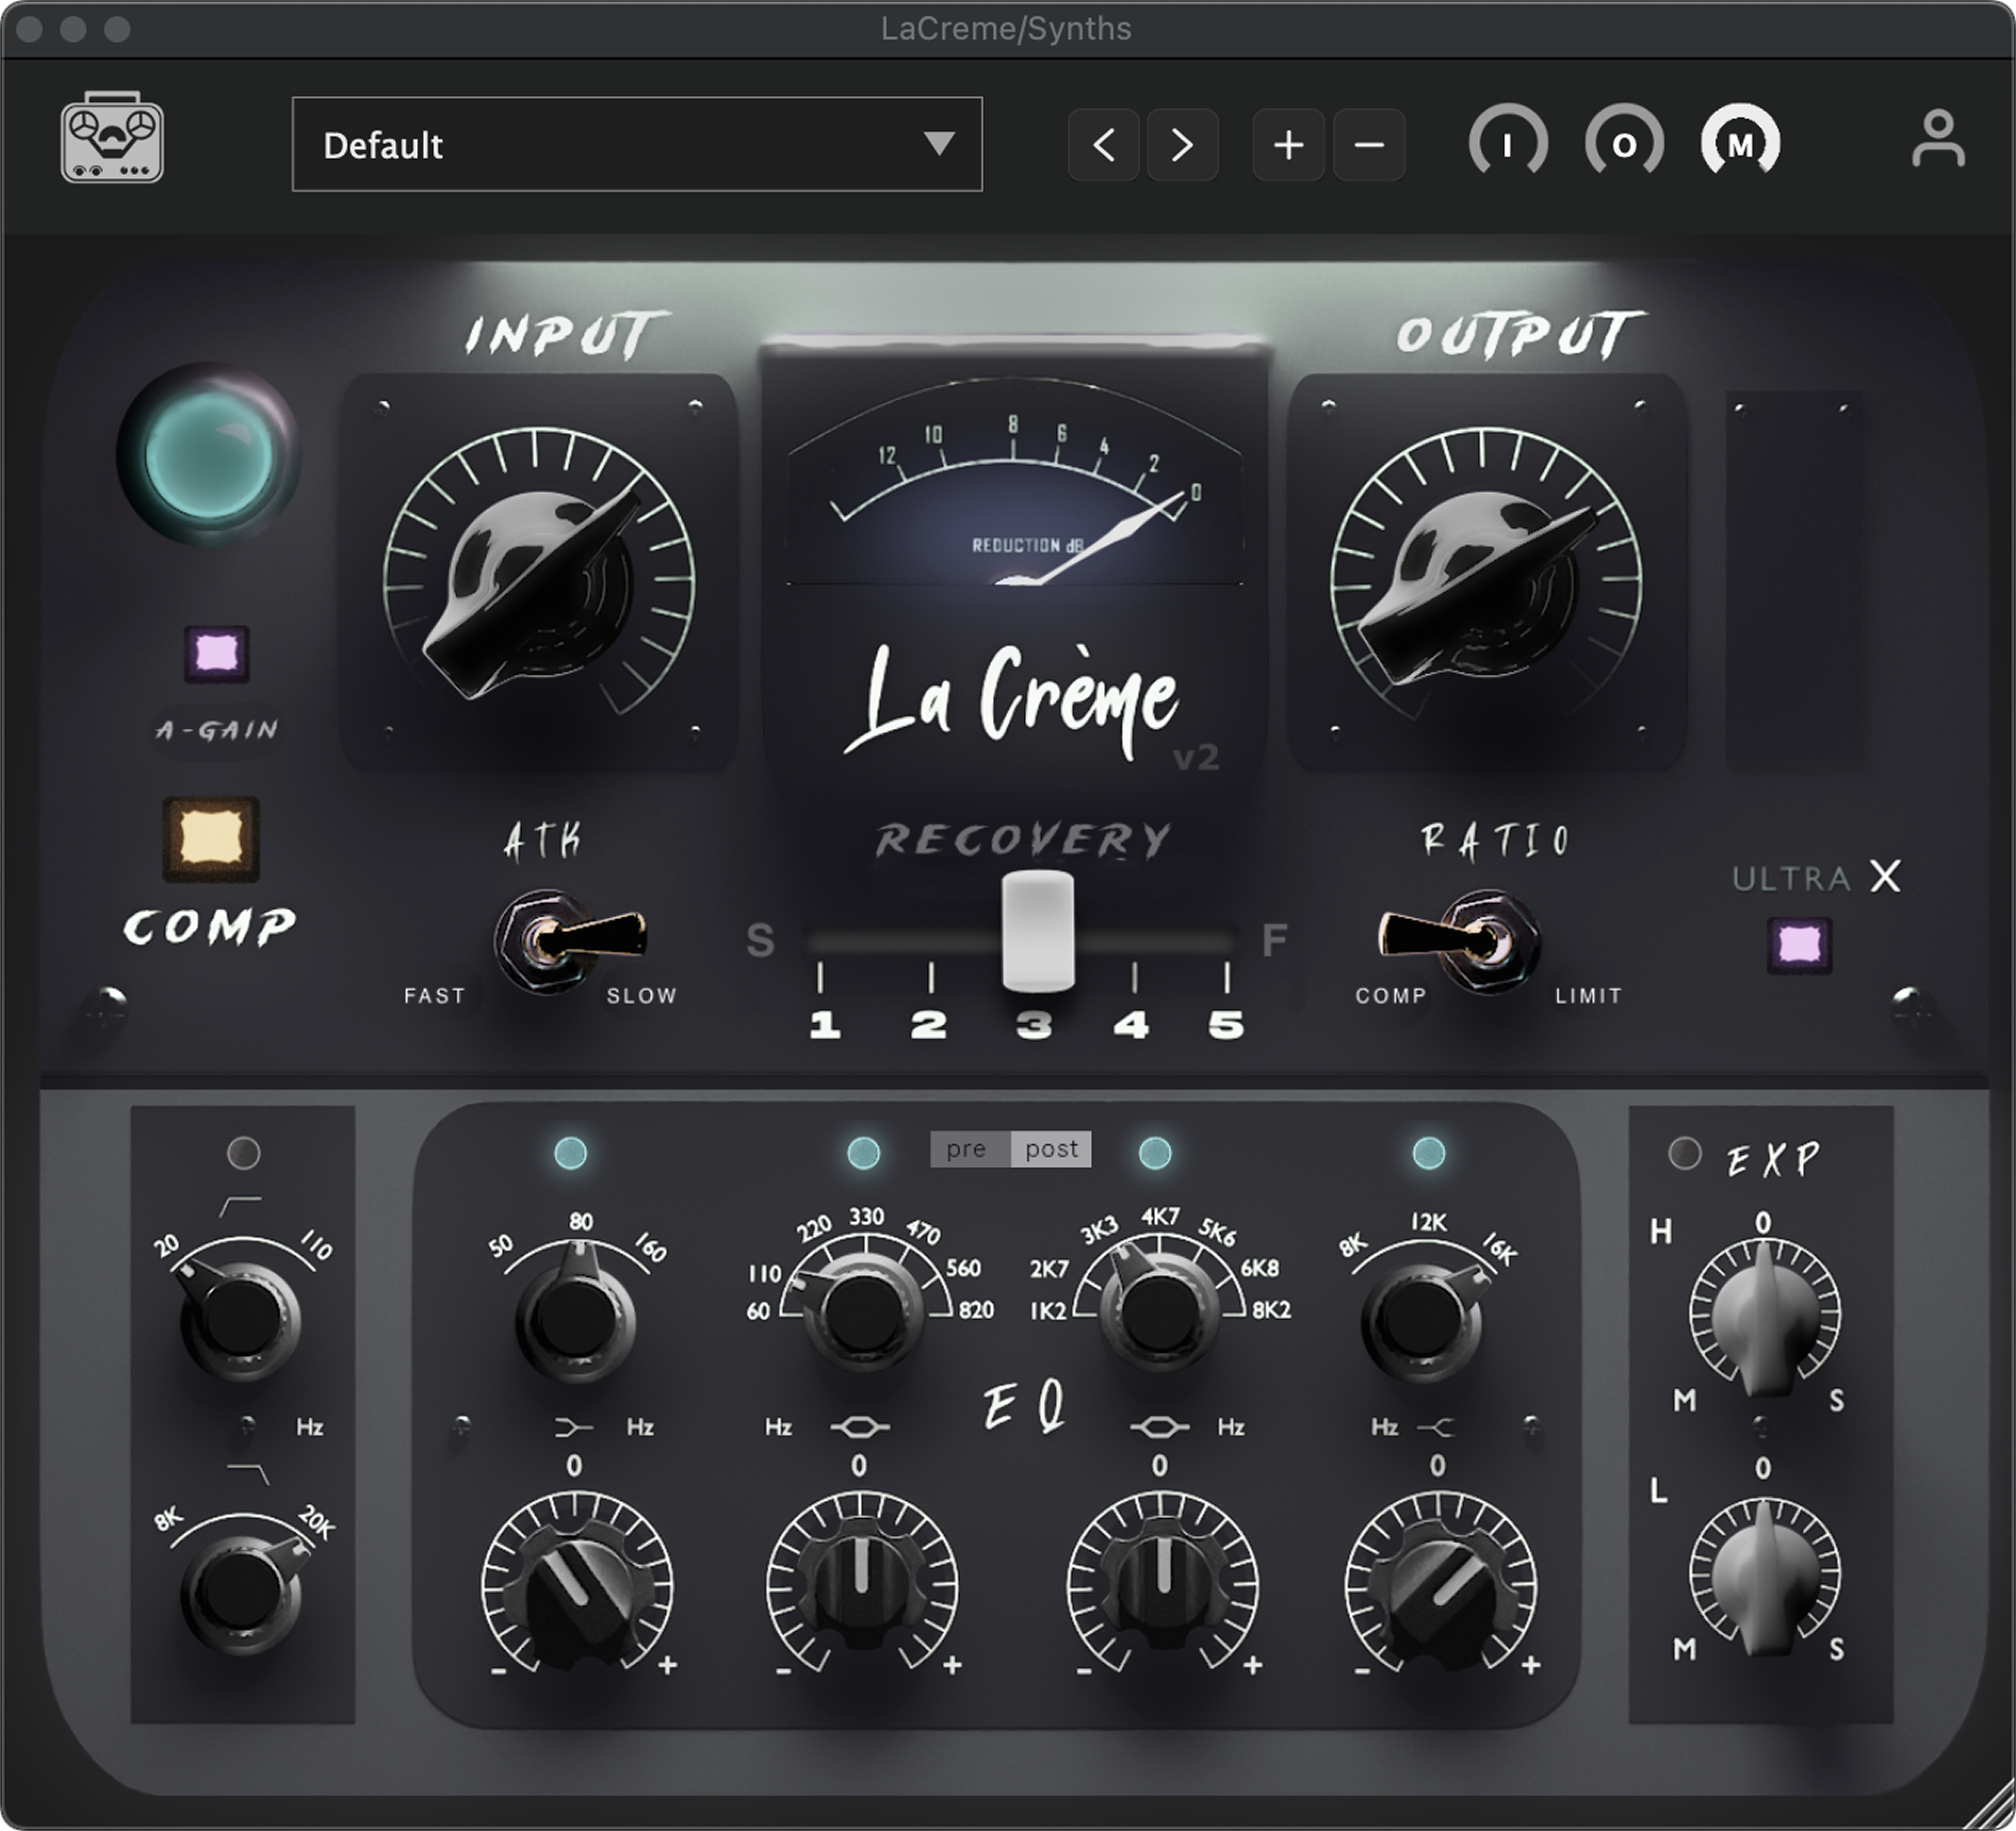Screen dimensions: 2016x1831
Task: Toggle the filter section LED
Action: click(x=243, y=1152)
